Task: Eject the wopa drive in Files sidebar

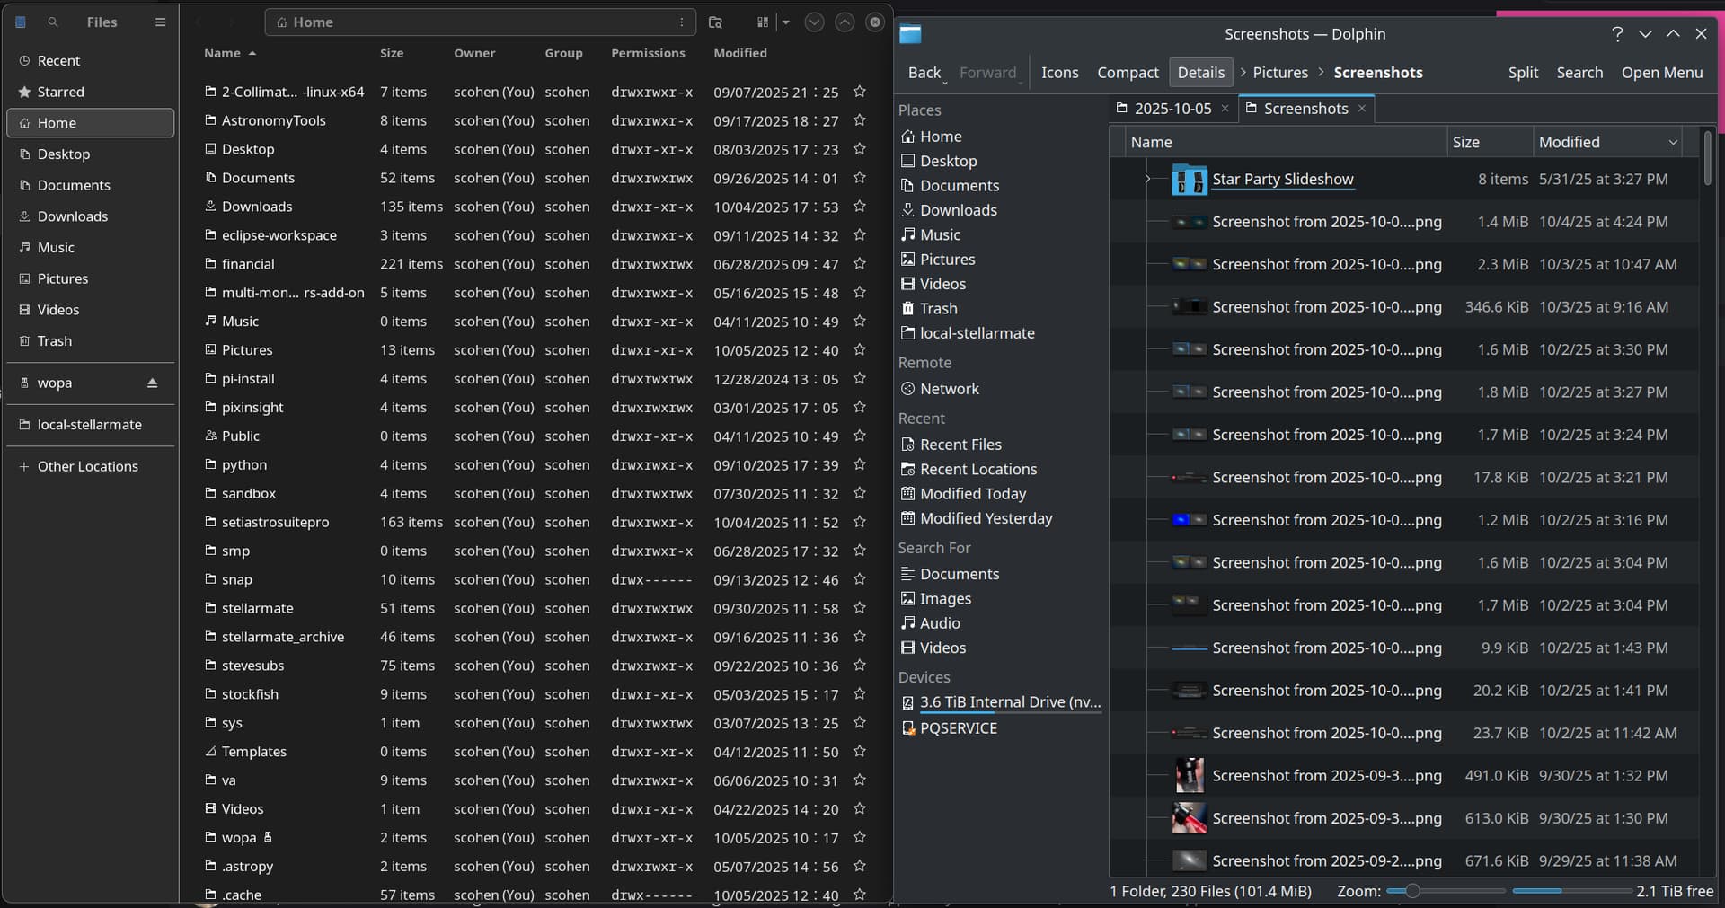Action: (152, 383)
